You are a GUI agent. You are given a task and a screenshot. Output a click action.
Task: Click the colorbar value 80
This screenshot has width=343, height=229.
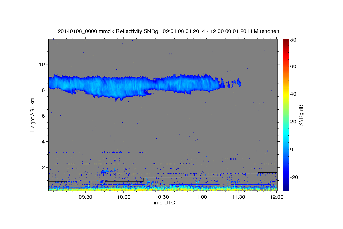pos(294,40)
